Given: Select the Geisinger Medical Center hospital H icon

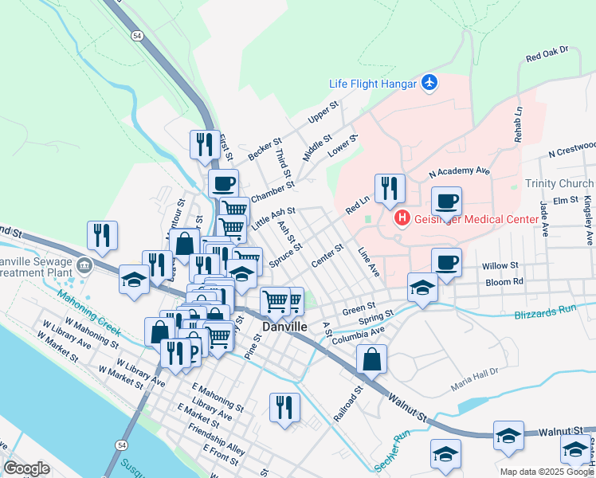Looking at the screenshot, I should tap(402, 218).
